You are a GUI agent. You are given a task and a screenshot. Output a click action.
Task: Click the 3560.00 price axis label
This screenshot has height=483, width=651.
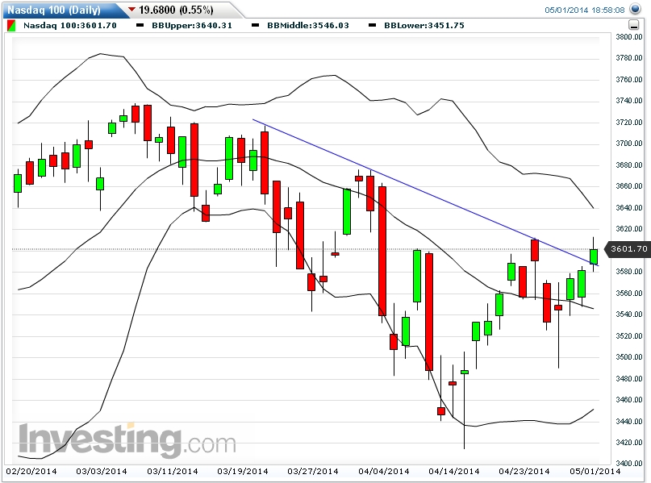click(x=628, y=293)
